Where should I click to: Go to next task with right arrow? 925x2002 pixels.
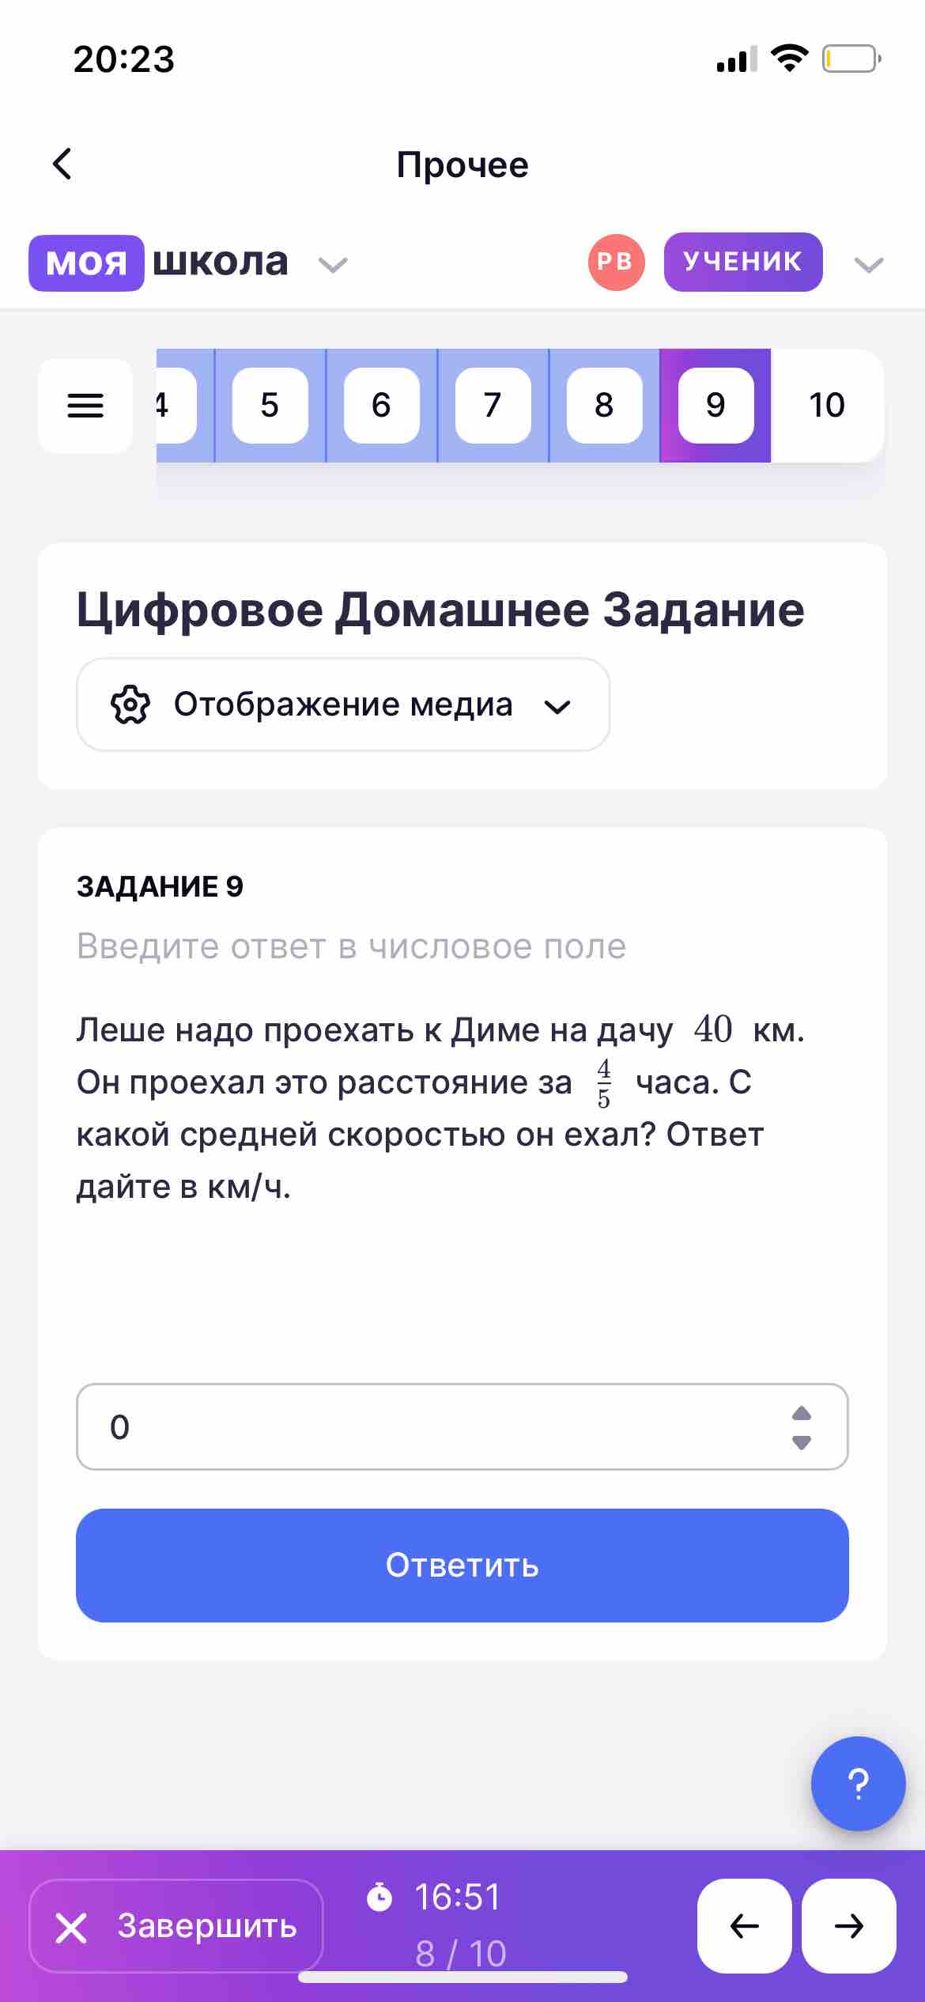point(848,1925)
